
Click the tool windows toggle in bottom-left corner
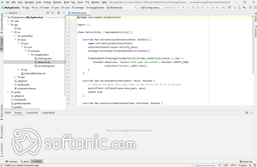tap(2, 165)
